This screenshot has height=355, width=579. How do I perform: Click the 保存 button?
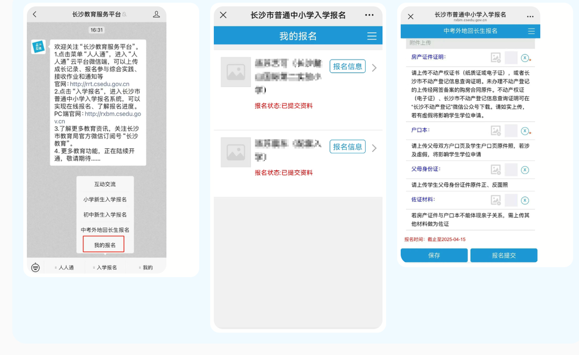coord(434,255)
